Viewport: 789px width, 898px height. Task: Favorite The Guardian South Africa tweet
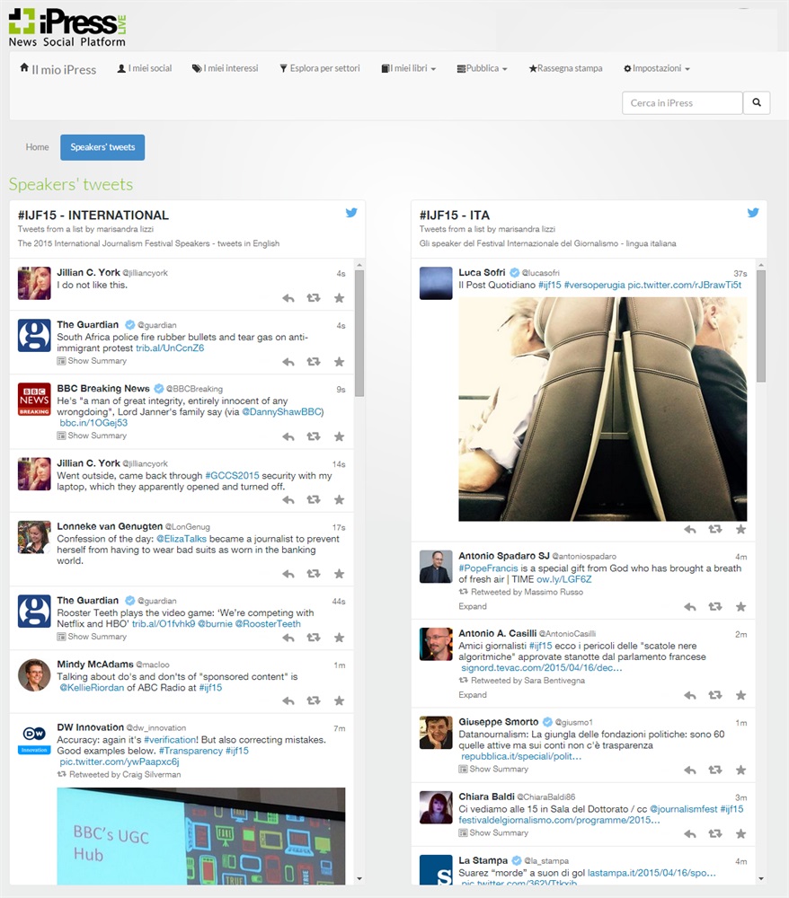[x=339, y=361]
